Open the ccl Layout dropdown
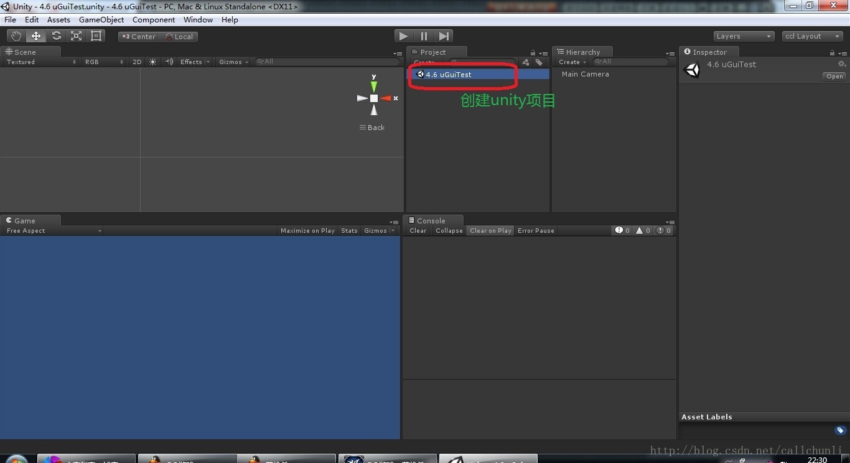The height and width of the screenshot is (463, 850). [x=813, y=36]
